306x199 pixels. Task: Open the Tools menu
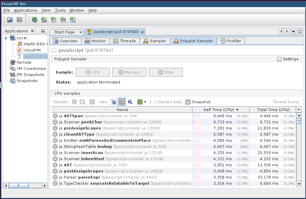point(60,10)
